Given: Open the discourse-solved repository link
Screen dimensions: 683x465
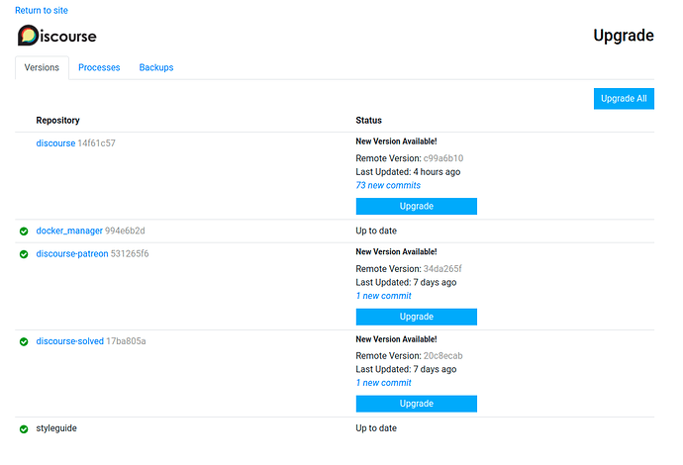Looking at the screenshot, I should click(69, 341).
